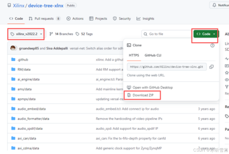Click the clone URL text field
The width and height of the screenshot is (229, 154).
(x=167, y=67)
